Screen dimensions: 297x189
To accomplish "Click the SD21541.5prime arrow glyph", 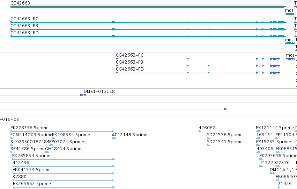I will coord(208,145).
